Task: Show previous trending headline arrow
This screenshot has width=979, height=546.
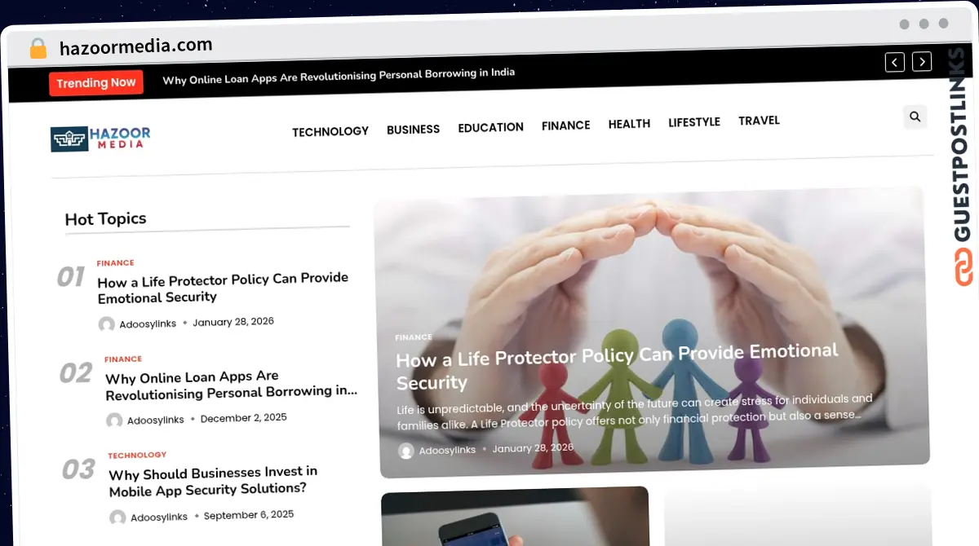Action: click(895, 62)
